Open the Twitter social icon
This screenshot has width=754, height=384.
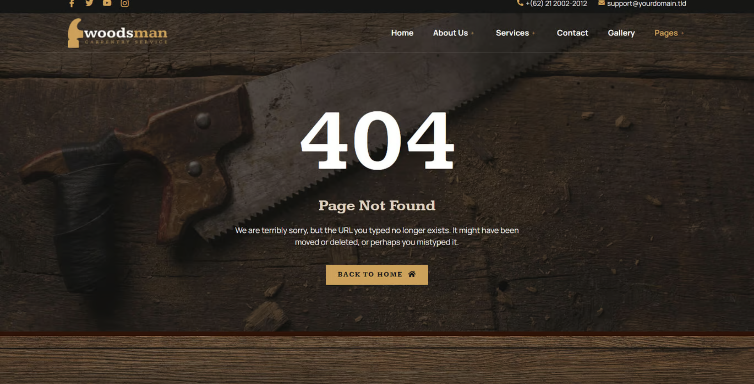pyautogui.click(x=89, y=3)
